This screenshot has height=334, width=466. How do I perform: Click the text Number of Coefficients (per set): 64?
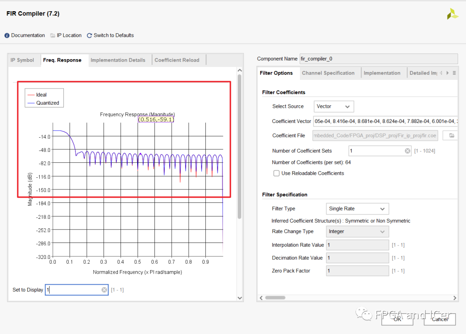[x=311, y=163]
